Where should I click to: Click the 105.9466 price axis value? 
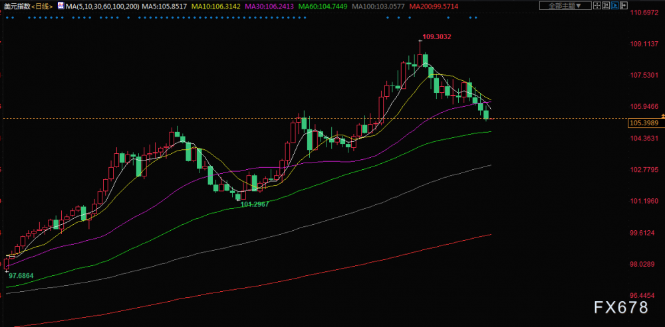point(644,106)
